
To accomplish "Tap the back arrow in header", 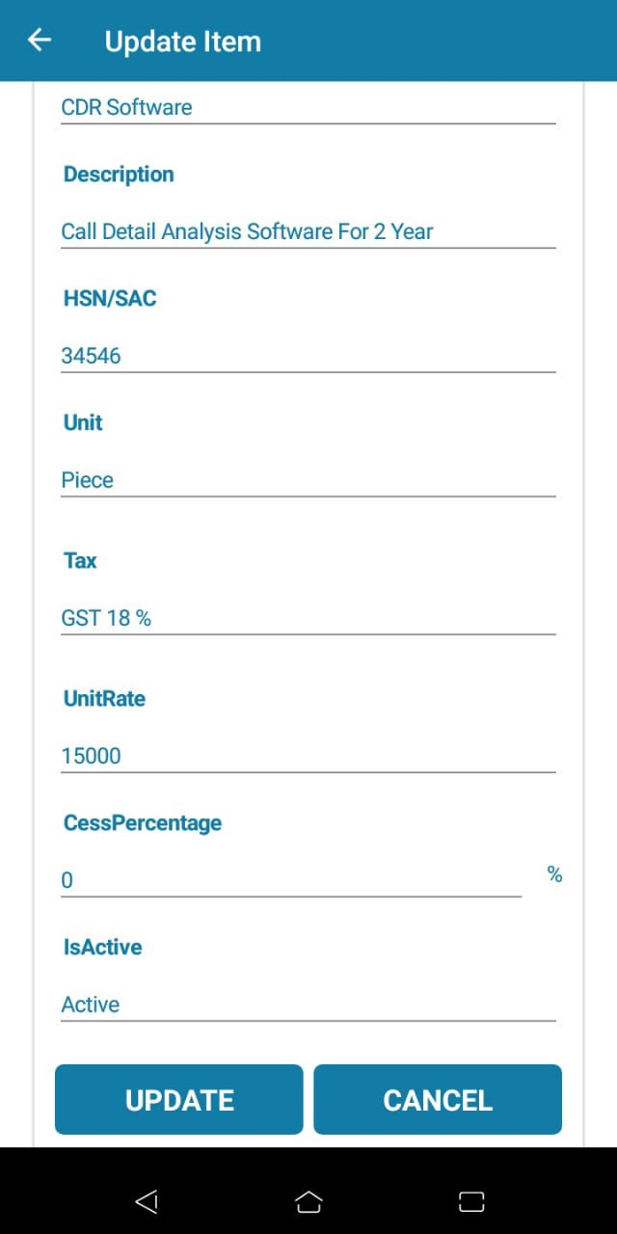I will coord(39,40).
